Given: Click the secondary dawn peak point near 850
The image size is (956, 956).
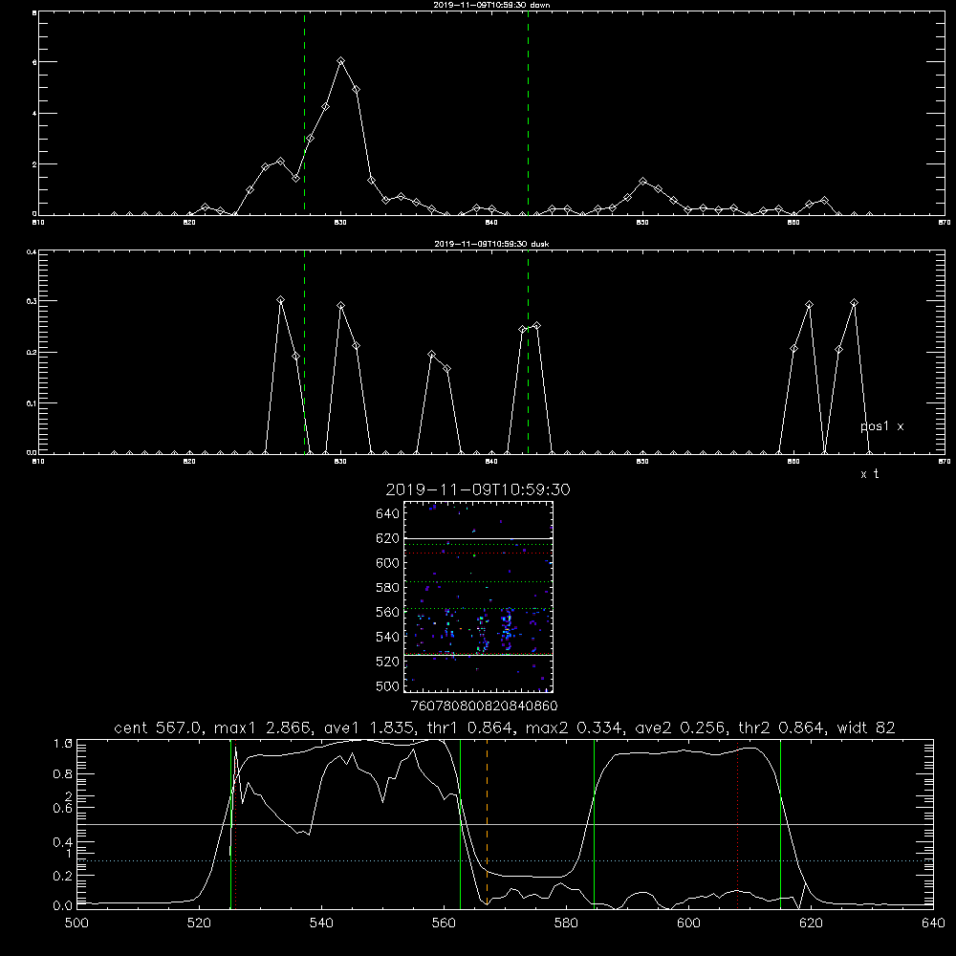Looking at the screenshot, I should click(x=642, y=181).
